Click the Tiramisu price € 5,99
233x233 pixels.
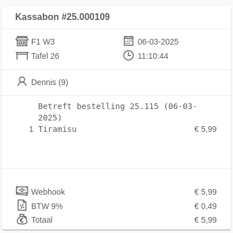pyautogui.click(x=206, y=129)
